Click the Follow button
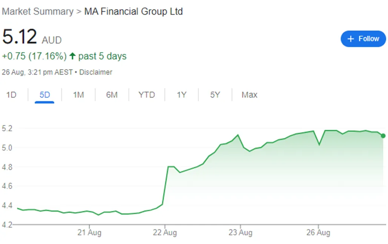388x244 pixels. coord(363,39)
